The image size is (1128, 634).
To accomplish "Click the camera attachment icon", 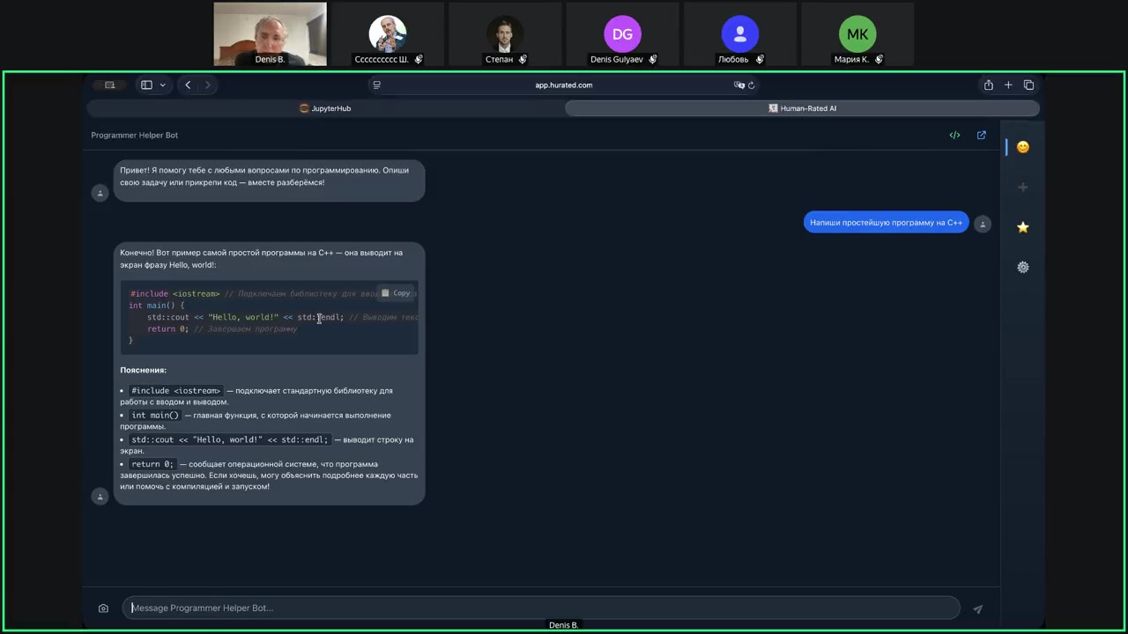I will coord(103,608).
